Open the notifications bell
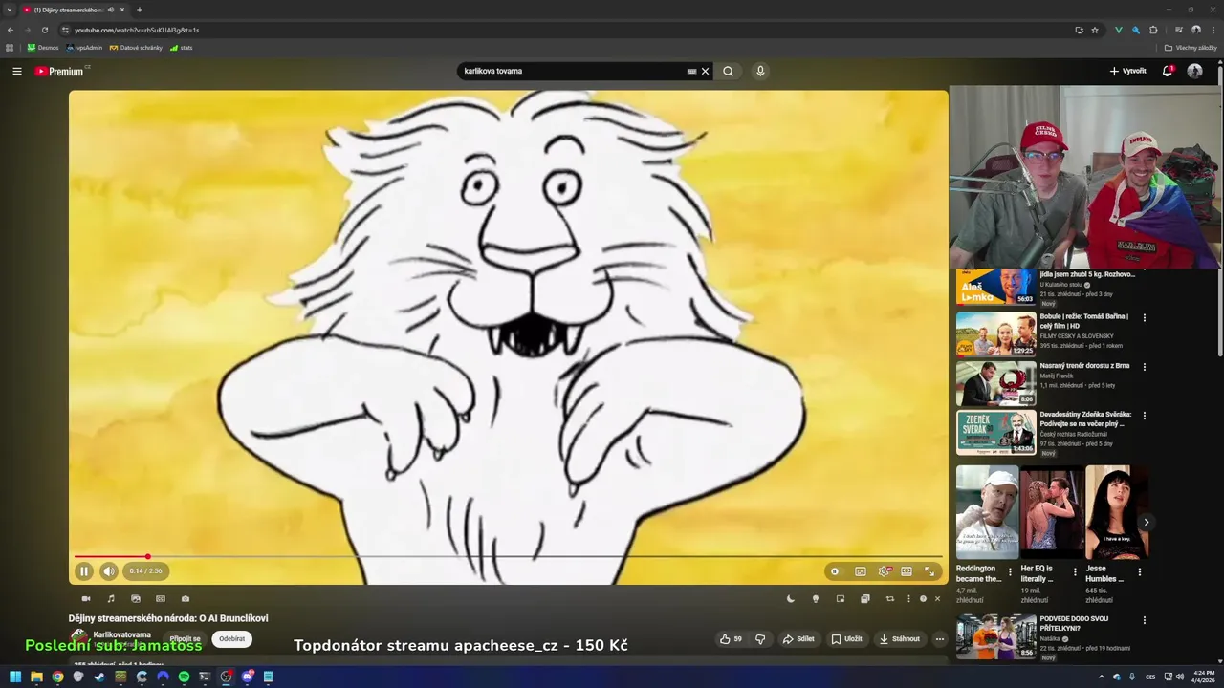 [x=1168, y=71]
